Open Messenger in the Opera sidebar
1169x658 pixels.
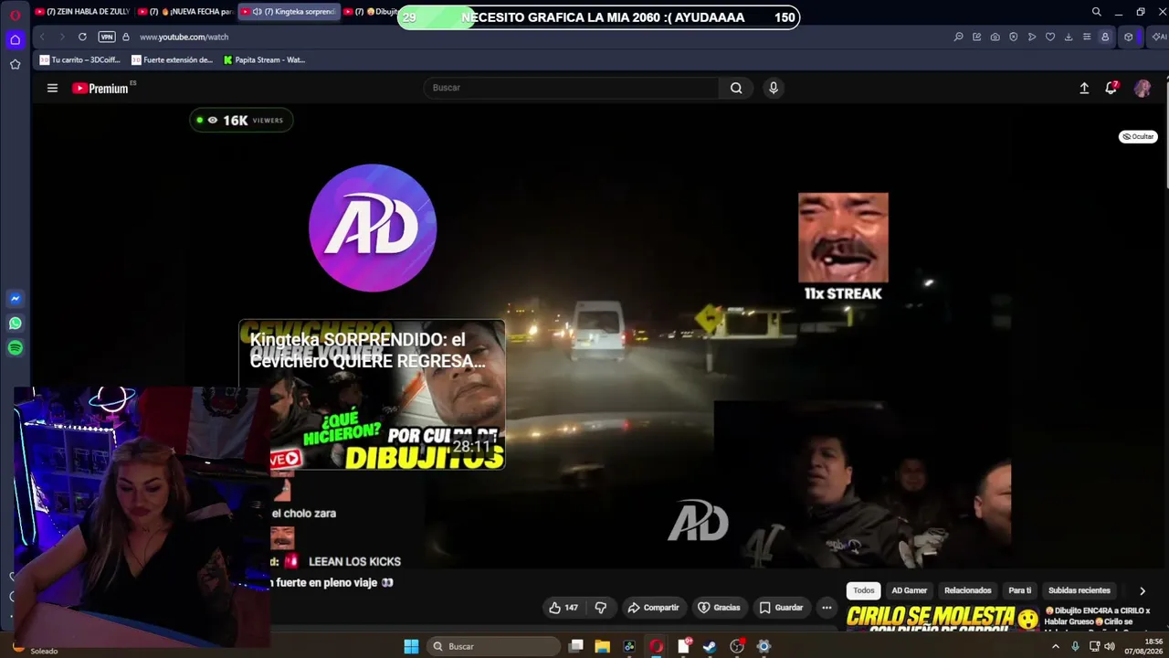click(x=15, y=299)
